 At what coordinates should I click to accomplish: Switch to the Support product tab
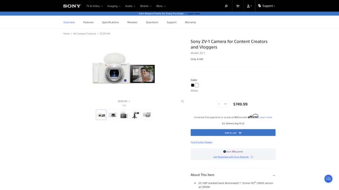(x=171, y=22)
